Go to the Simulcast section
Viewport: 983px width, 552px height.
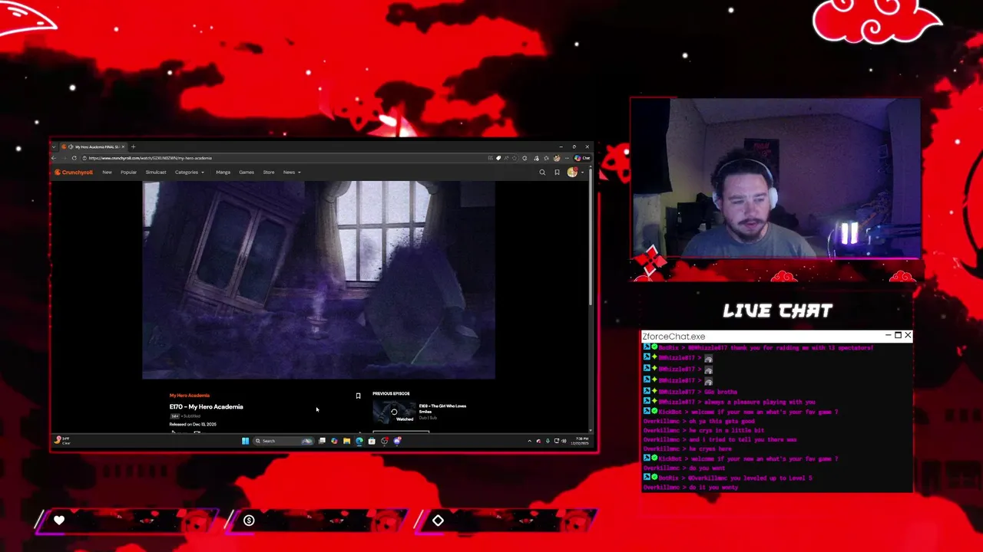[x=156, y=172]
